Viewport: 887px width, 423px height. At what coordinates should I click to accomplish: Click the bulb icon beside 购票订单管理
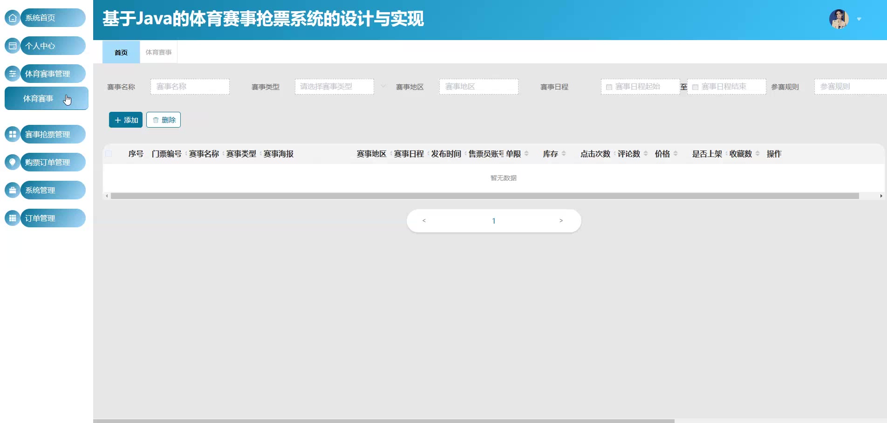13,162
